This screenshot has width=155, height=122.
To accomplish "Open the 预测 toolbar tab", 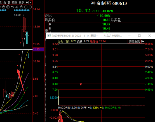I will click(x=15, y=2).
